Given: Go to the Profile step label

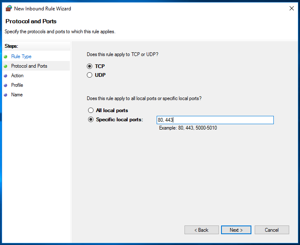Looking at the screenshot, I should 17,85.
